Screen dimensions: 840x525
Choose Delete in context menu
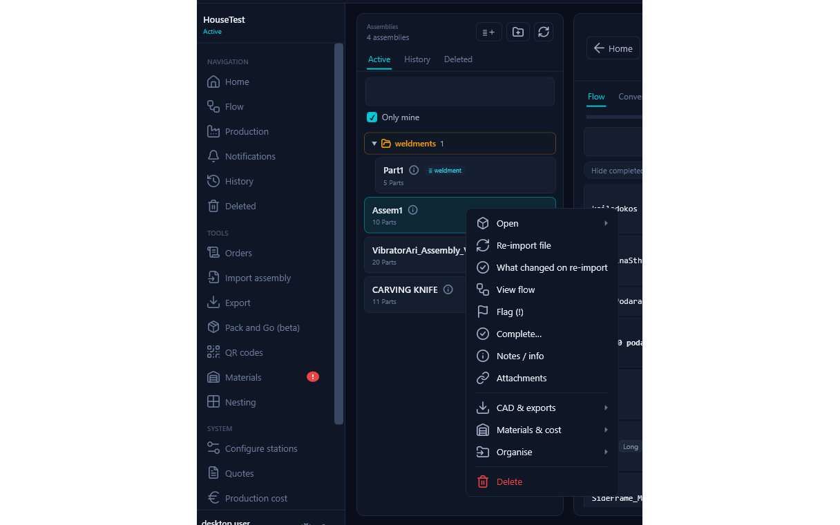coord(542,481)
